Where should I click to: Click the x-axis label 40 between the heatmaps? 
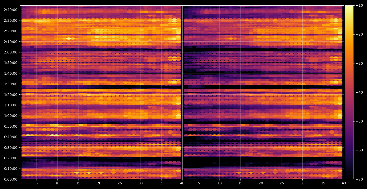click(x=182, y=183)
